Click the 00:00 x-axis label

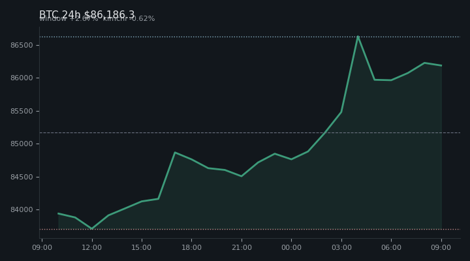(x=291, y=247)
